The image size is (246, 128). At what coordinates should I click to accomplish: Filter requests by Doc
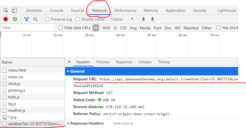(168, 28)
